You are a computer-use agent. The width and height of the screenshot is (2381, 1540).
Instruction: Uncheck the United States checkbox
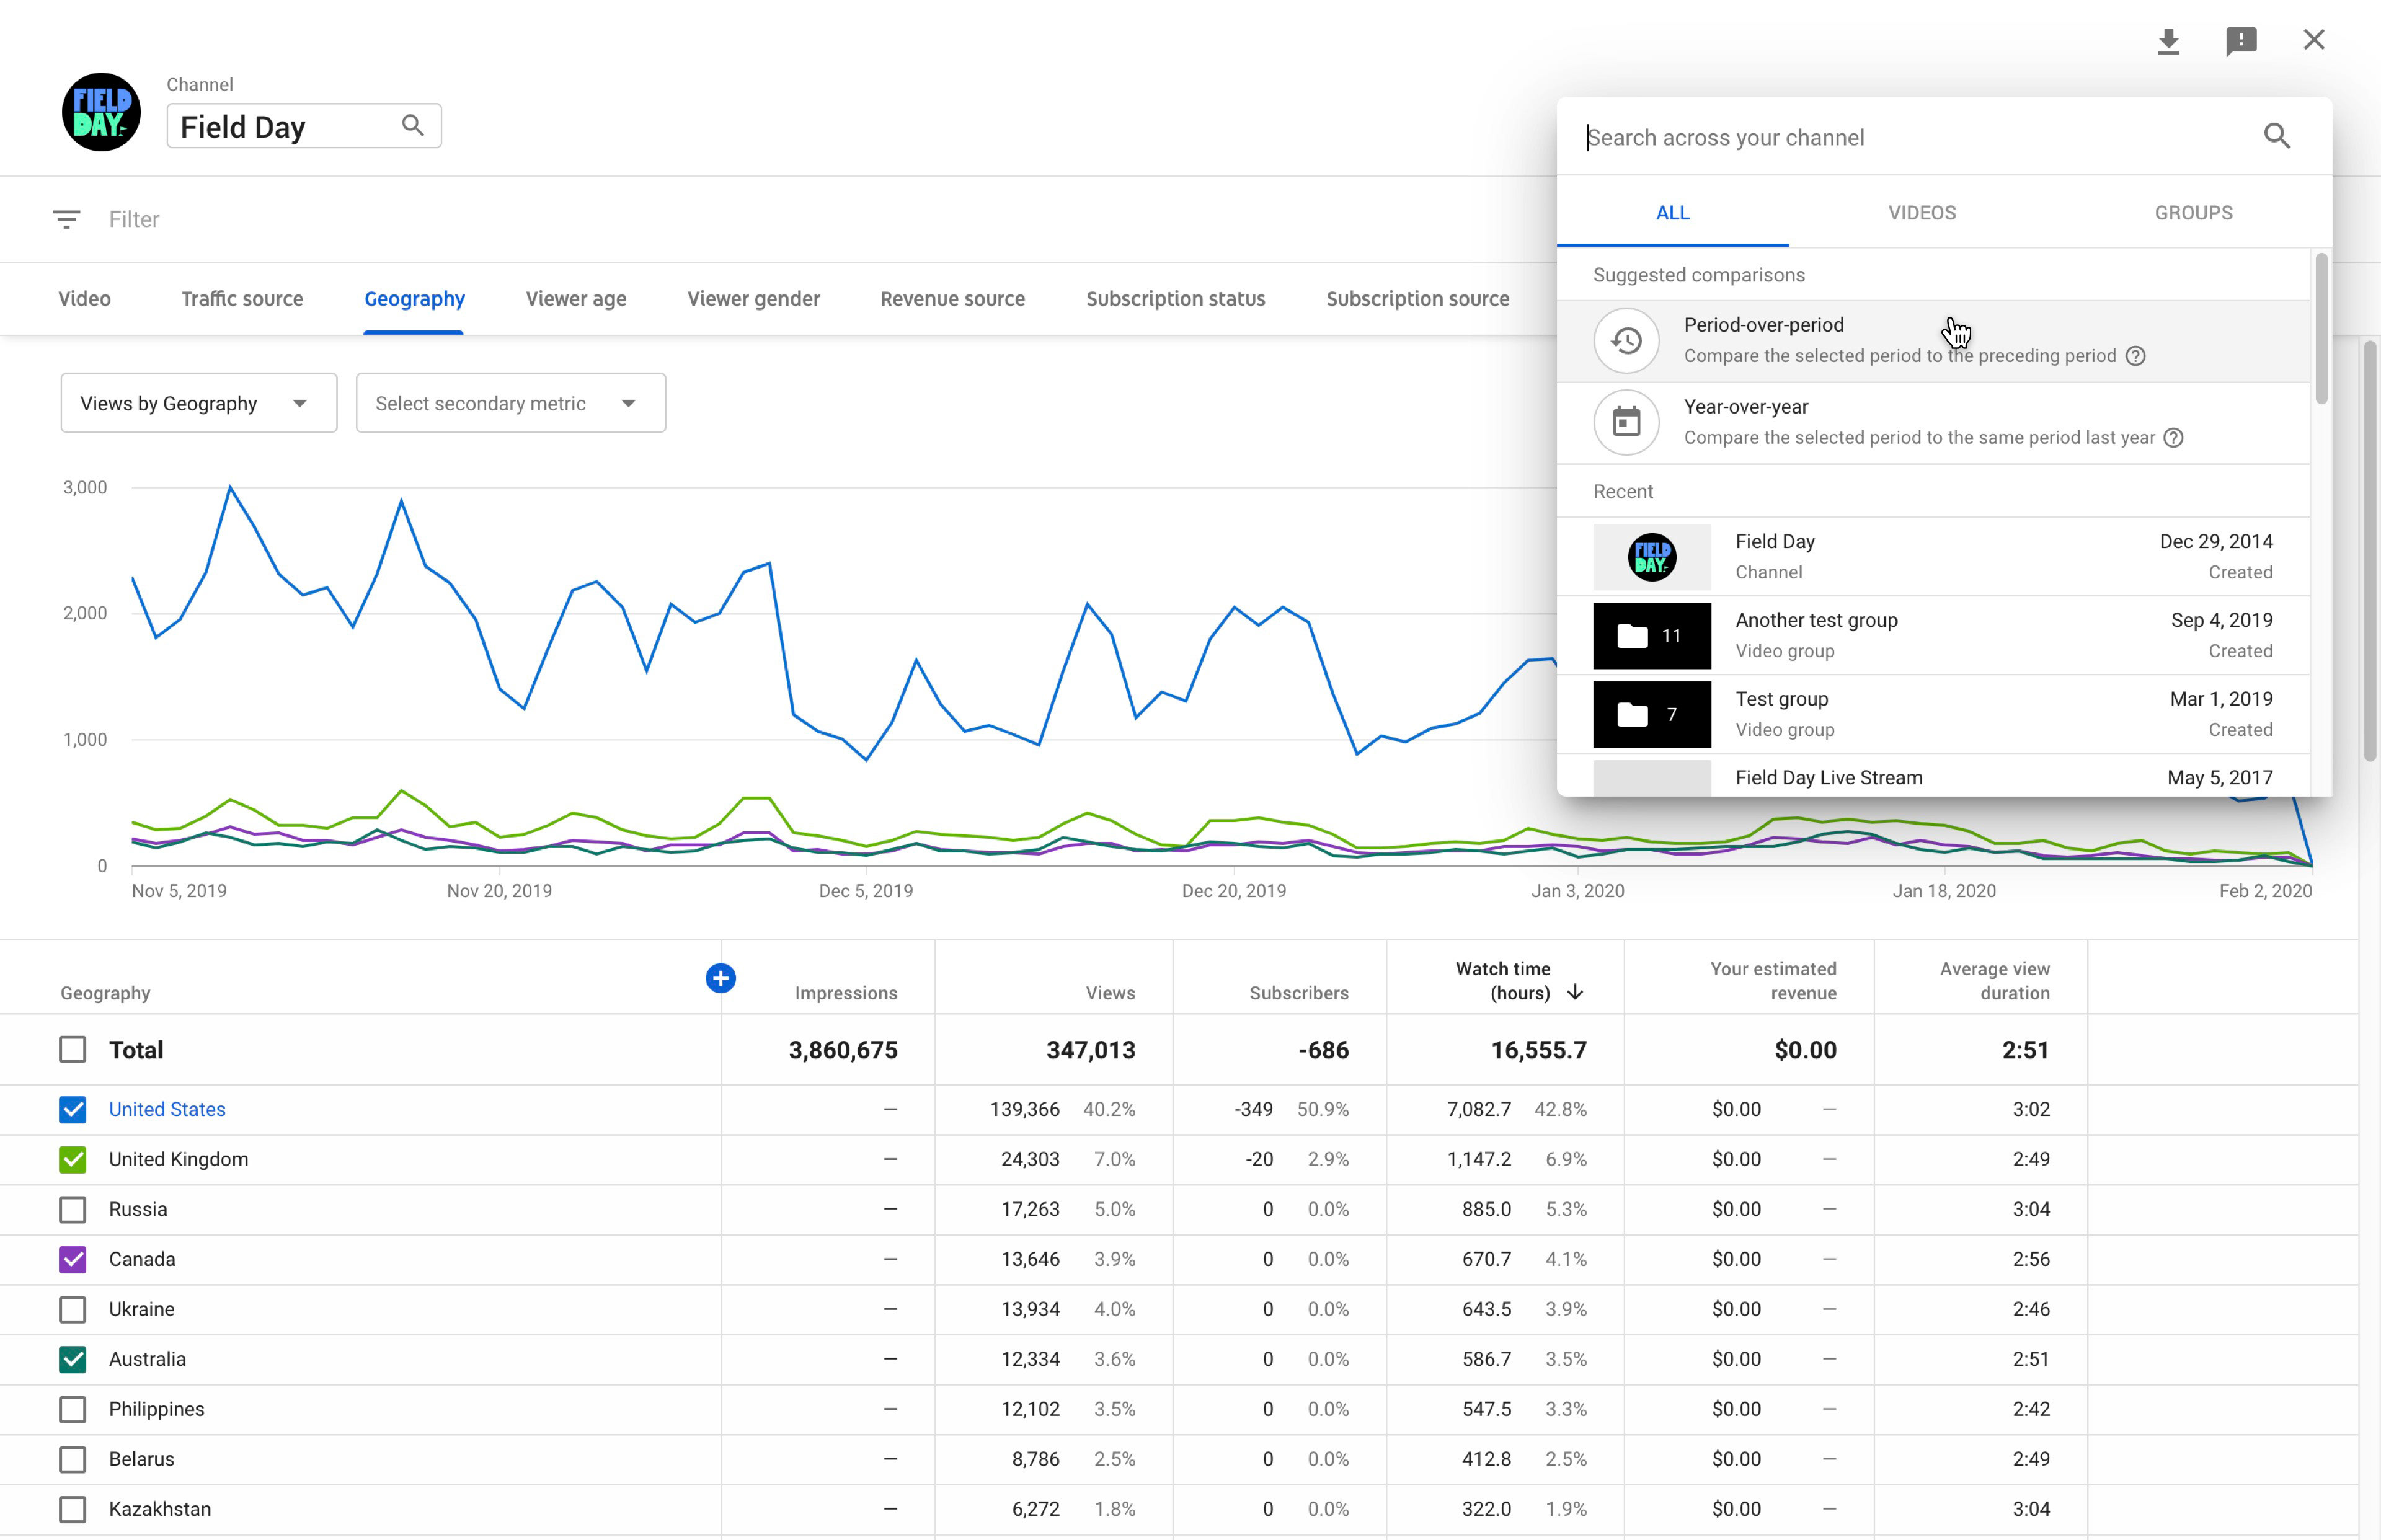point(72,1110)
